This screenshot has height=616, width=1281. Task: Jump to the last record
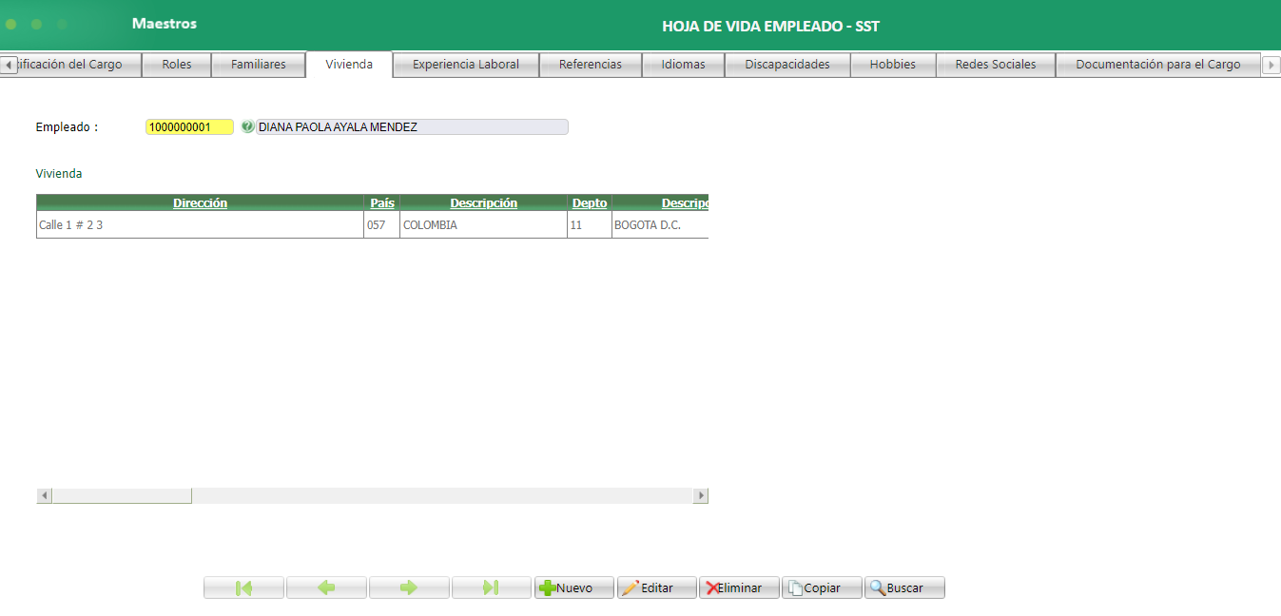(x=491, y=587)
